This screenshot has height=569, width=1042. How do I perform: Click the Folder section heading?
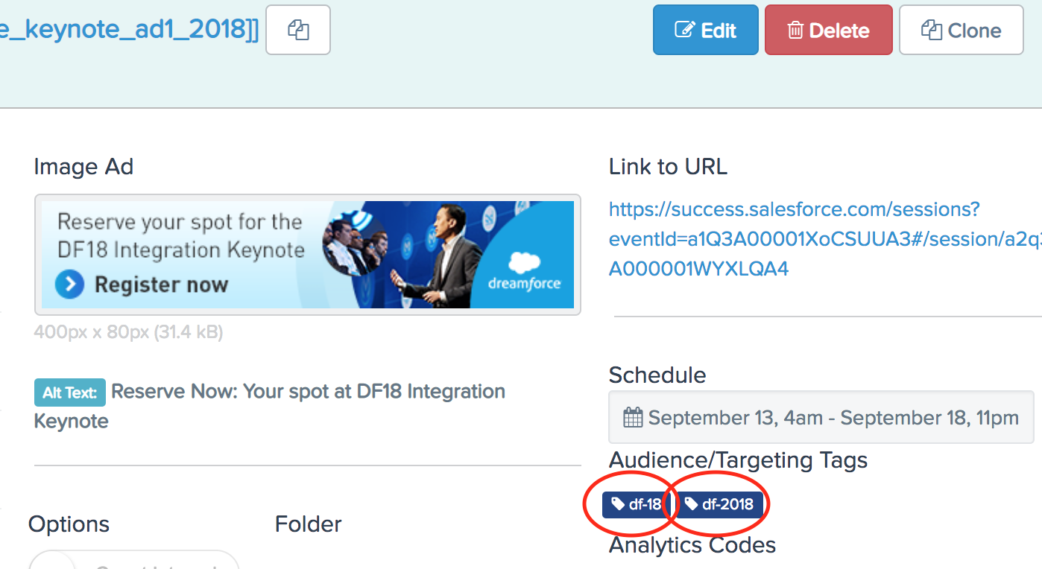308,524
